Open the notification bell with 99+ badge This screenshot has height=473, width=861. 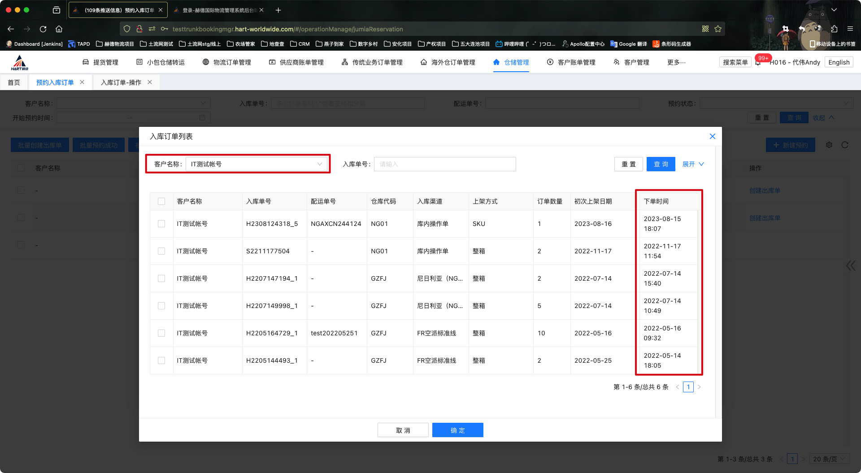(758, 63)
